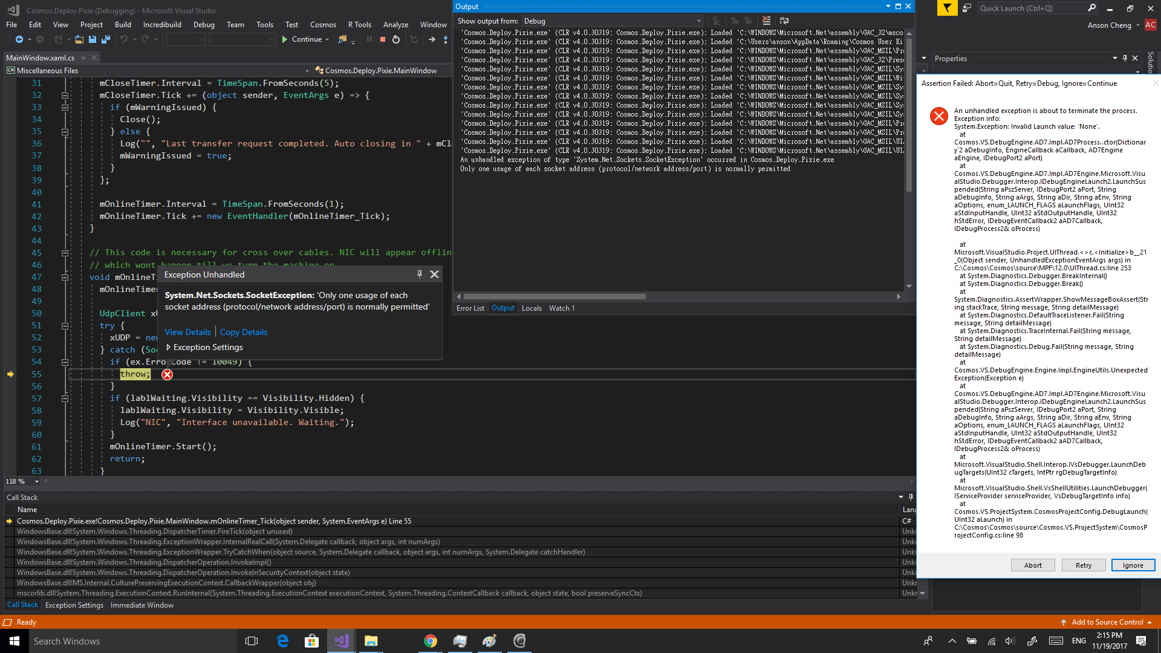Open the Show output from Debug dropdown

click(x=613, y=21)
